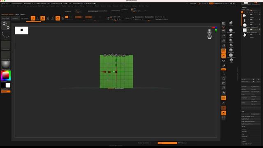The height and width of the screenshot is (148, 263).
Task: Open the Transform menu
Action: pyautogui.click(x=127, y=6)
